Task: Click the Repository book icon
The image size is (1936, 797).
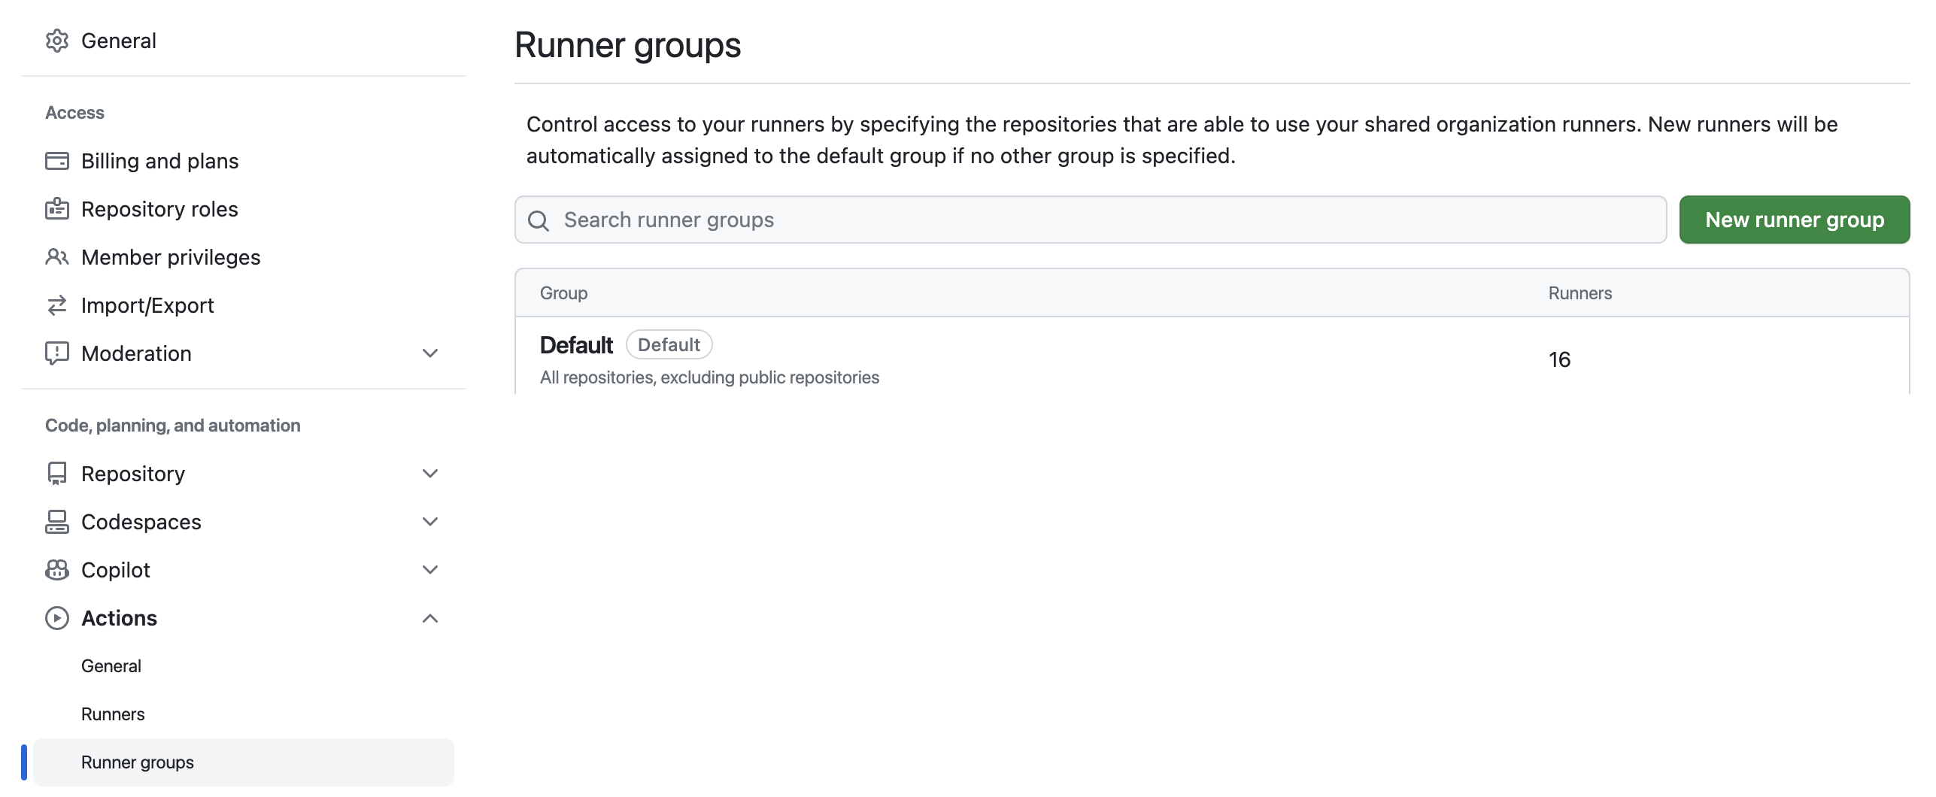Action: pyautogui.click(x=59, y=473)
